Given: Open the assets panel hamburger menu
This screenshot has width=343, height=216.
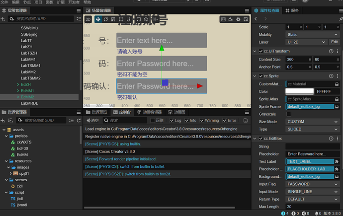Looking at the screenshot, I should point(79,112).
